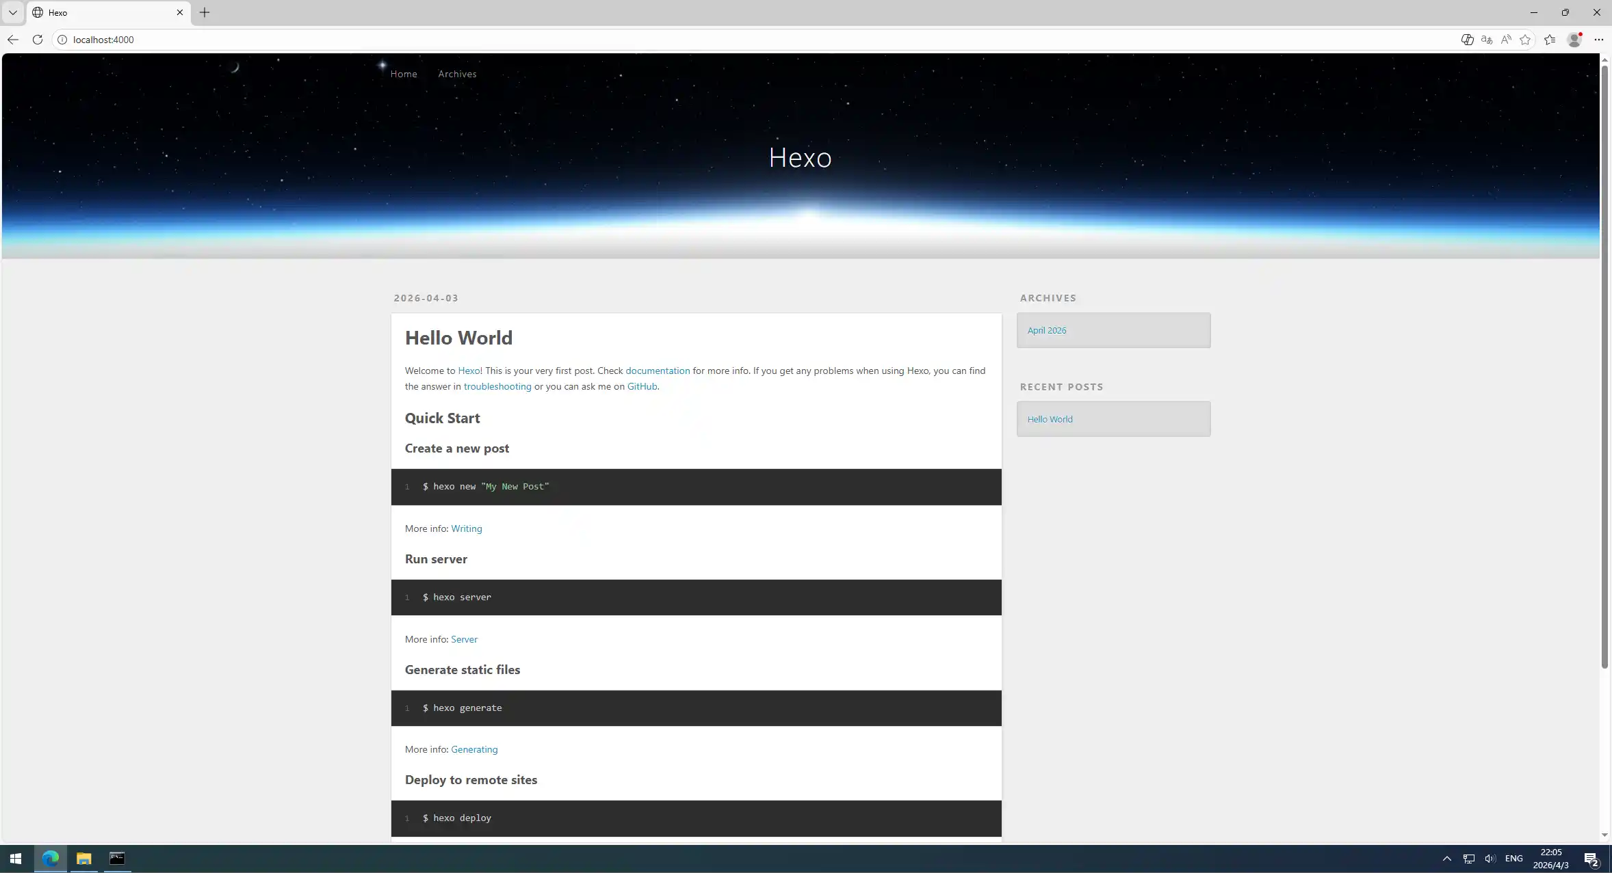Click the hexo server code line
This screenshot has height=873, width=1612.
457,597
